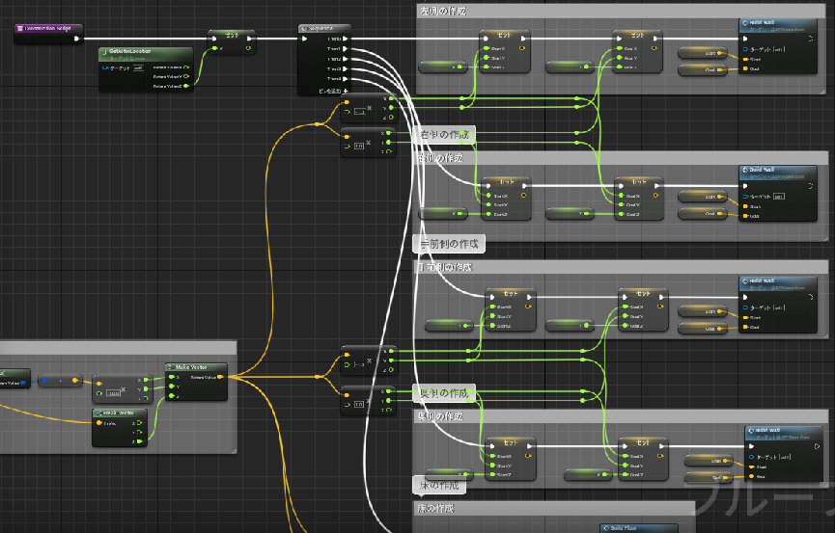Screen dimensions: 835x533
Task: Click exec output pin of 左側の作成 Build Wall
Action: (810, 39)
